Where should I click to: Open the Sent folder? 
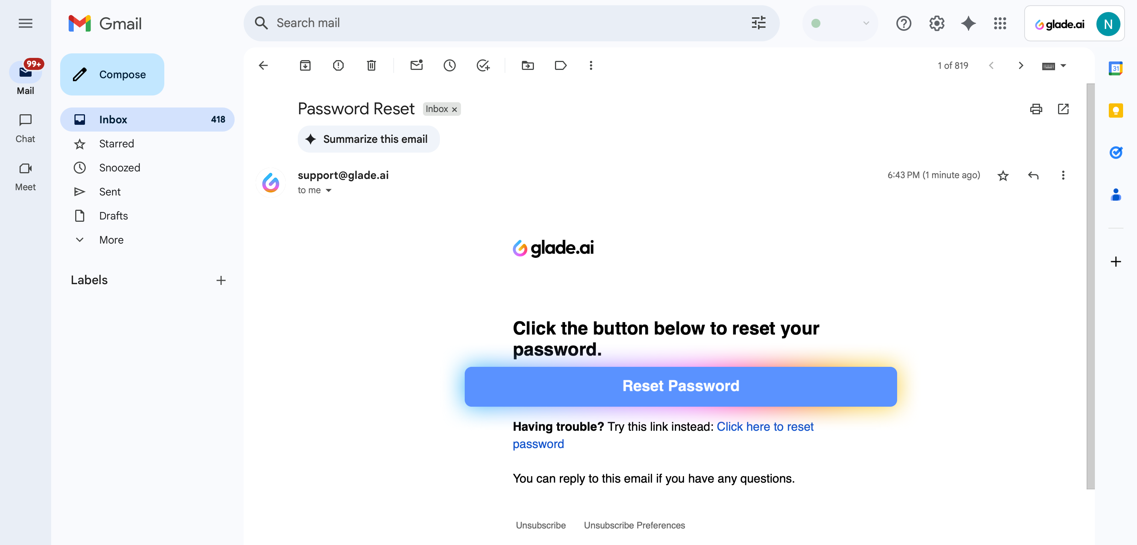(x=110, y=192)
